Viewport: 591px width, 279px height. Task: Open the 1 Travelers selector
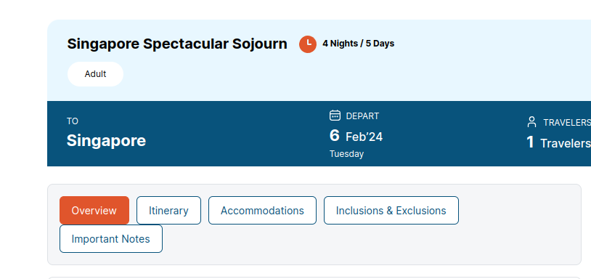click(x=558, y=134)
